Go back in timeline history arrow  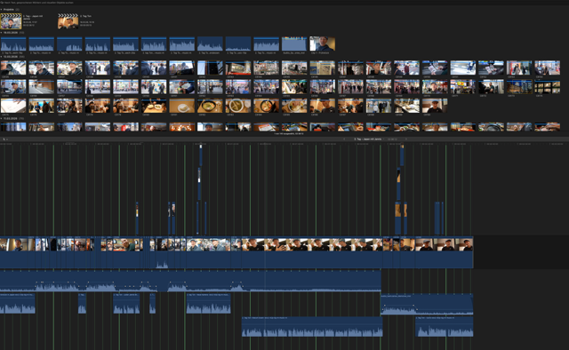tap(344, 139)
